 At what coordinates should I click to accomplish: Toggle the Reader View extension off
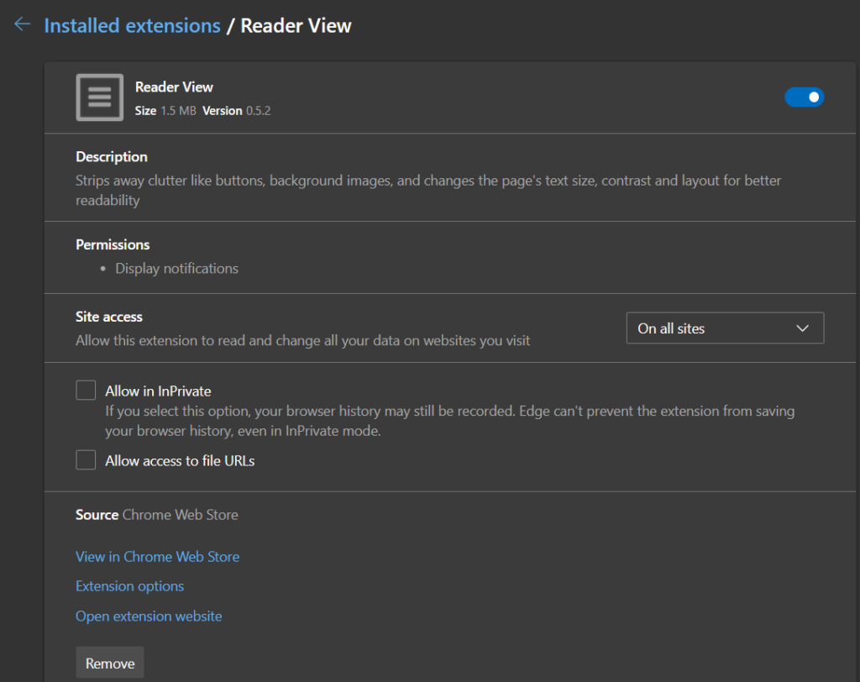(x=804, y=97)
